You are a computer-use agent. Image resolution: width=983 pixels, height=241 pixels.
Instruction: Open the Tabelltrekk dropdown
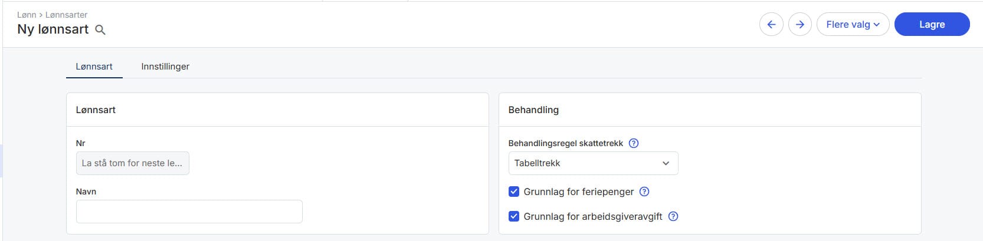pyautogui.click(x=593, y=163)
